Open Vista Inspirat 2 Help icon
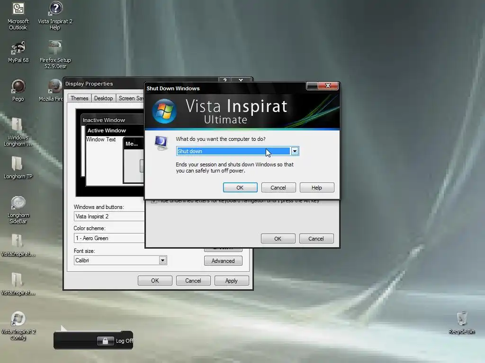485x363 pixels. [55, 16]
